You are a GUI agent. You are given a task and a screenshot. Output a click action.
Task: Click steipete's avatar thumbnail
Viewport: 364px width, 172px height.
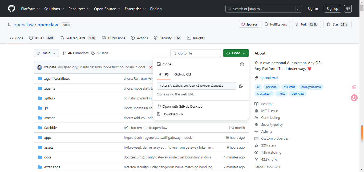(40, 67)
